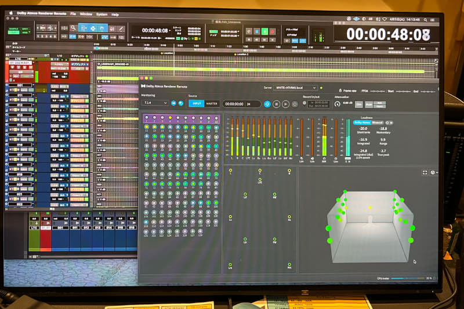Click Record button in Dolby Renderer transport

tap(295, 104)
